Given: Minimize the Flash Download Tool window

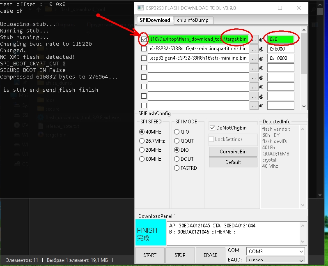Looking at the screenshot, I should coord(261,8).
